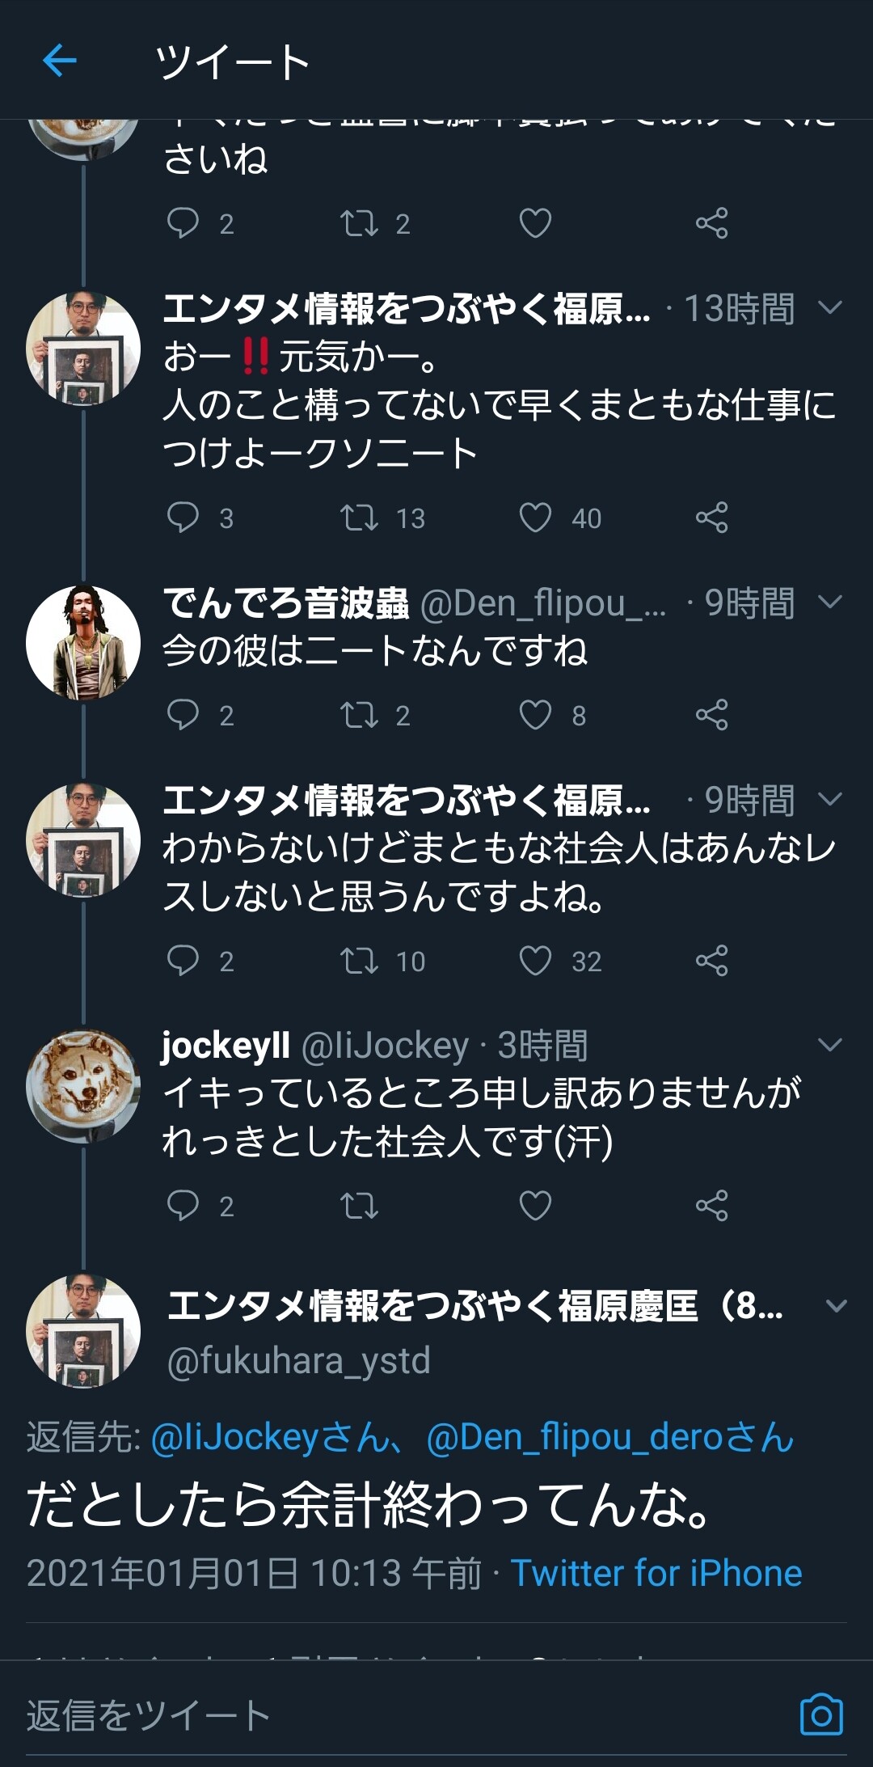
Task: Go back using the arrow icon
Action: point(60,61)
